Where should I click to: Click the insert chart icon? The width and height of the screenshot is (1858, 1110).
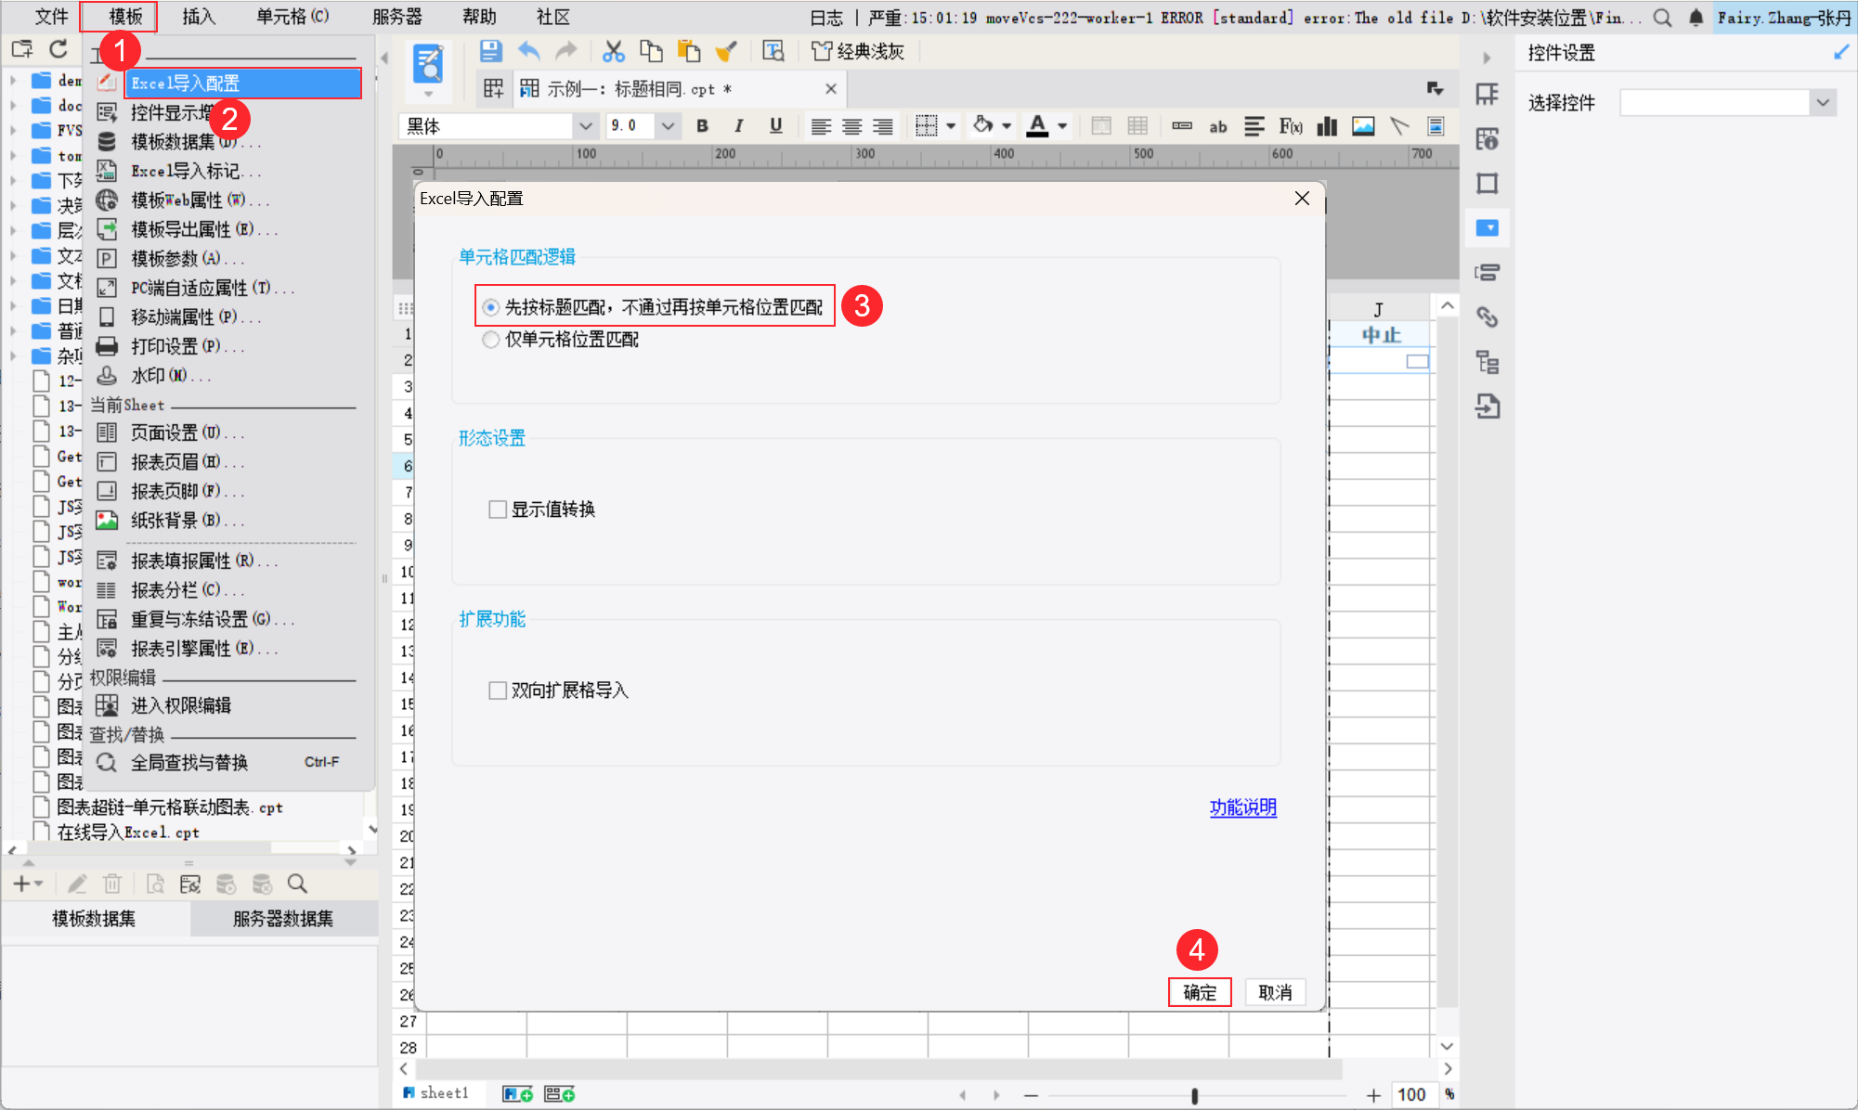click(1327, 126)
